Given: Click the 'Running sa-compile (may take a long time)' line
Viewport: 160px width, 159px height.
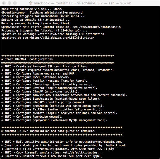Looking at the screenshot, I should tap(35, 23).
